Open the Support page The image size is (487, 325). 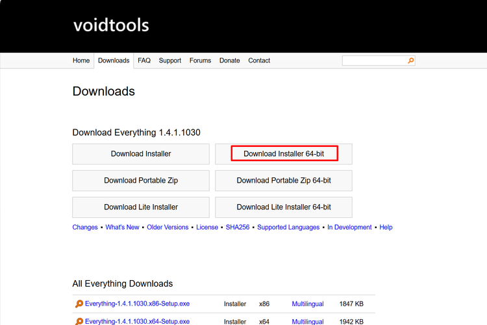point(170,60)
